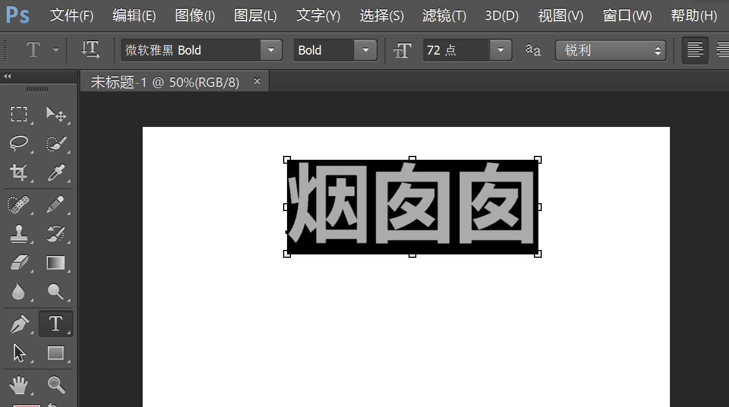Screen dimensions: 729x407
Task: Select the Gradient tool
Action: coord(56,262)
